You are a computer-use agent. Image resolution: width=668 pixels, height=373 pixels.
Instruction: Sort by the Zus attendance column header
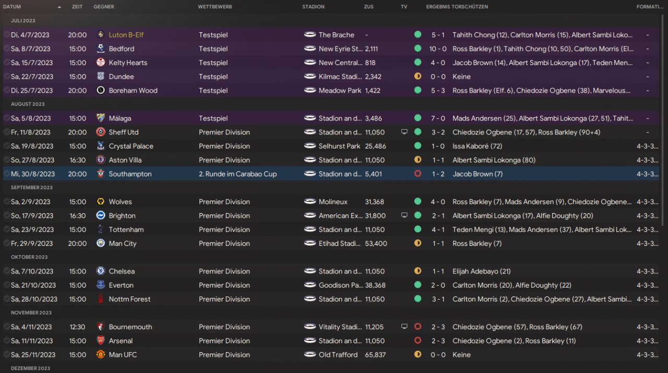coord(369,7)
